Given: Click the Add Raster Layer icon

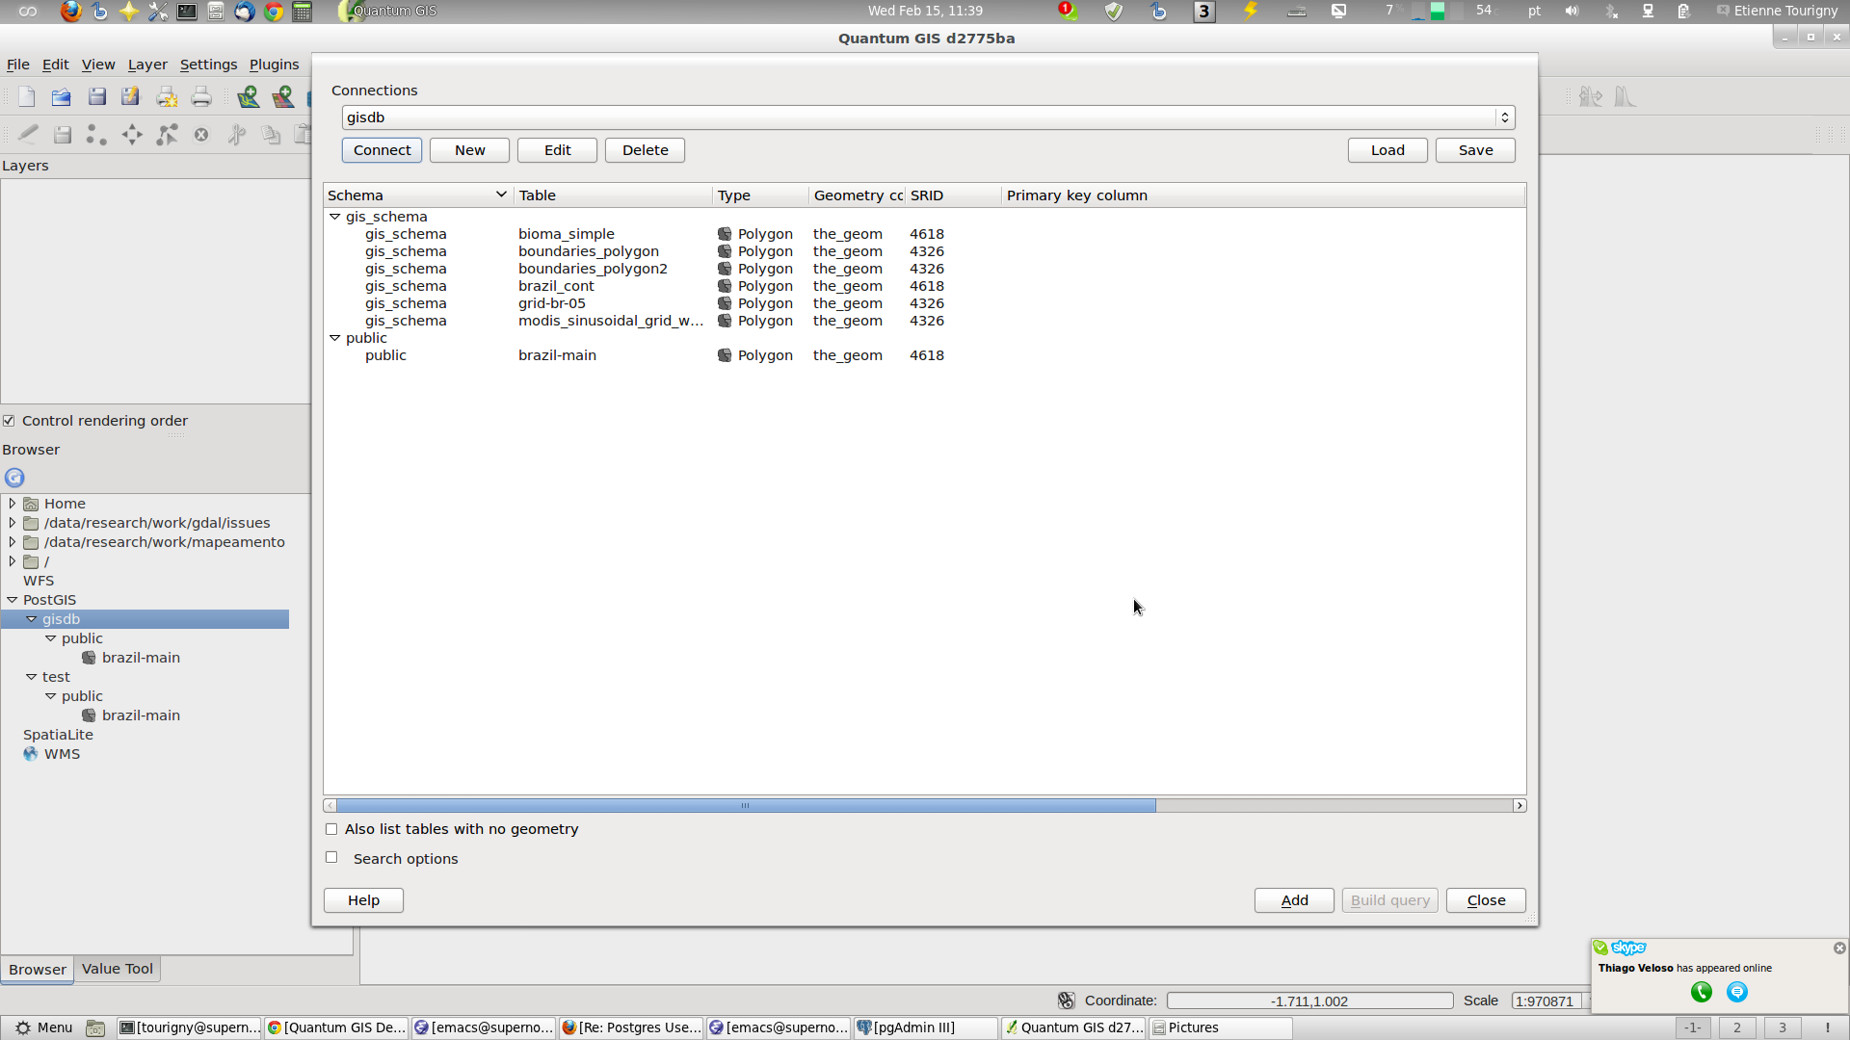Looking at the screenshot, I should tap(282, 96).
